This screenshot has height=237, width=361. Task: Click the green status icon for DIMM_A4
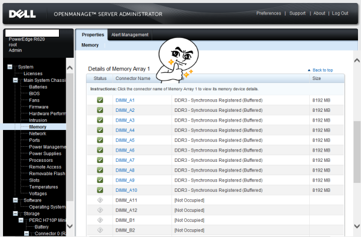pos(100,130)
